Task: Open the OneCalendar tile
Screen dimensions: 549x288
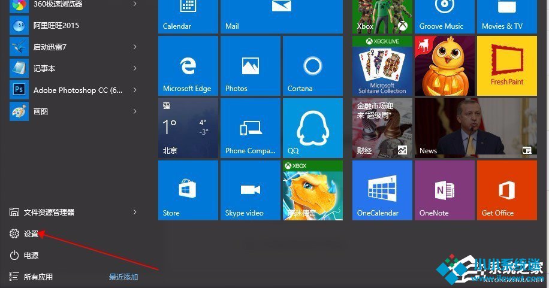Action: 382,190
